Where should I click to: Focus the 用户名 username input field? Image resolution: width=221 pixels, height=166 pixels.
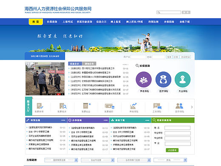139,57
